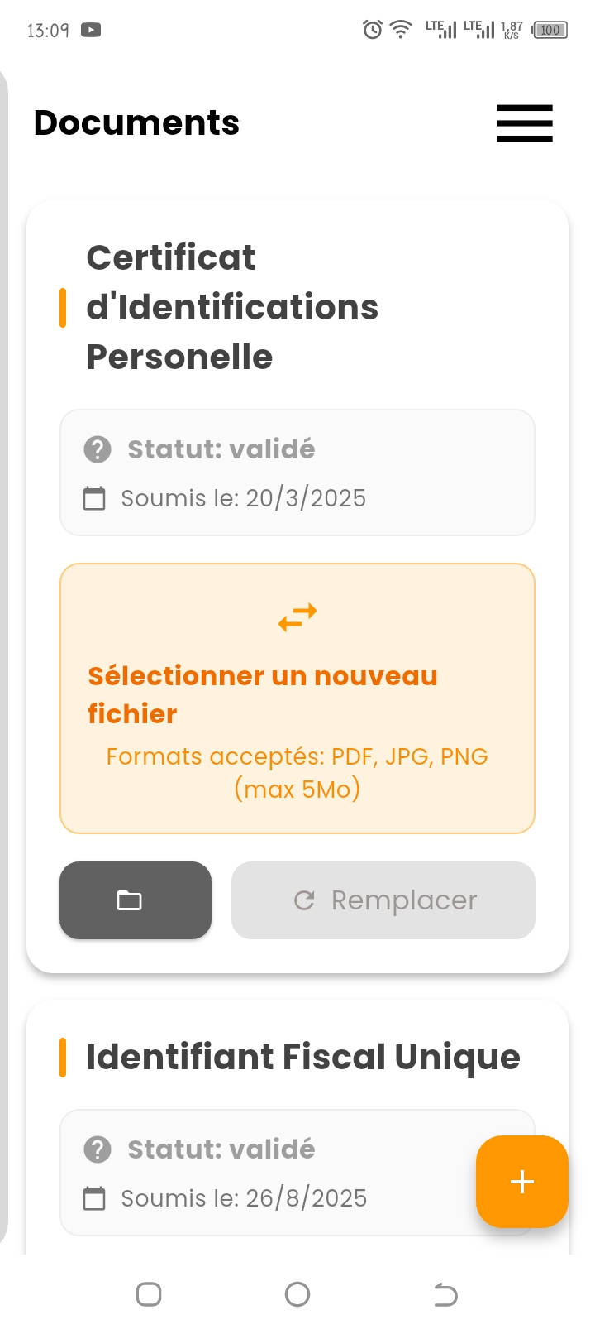The height and width of the screenshot is (1334, 595).
Task: Tap the calendar icon beside 26/8/2025
Action: click(x=95, y=1198)
